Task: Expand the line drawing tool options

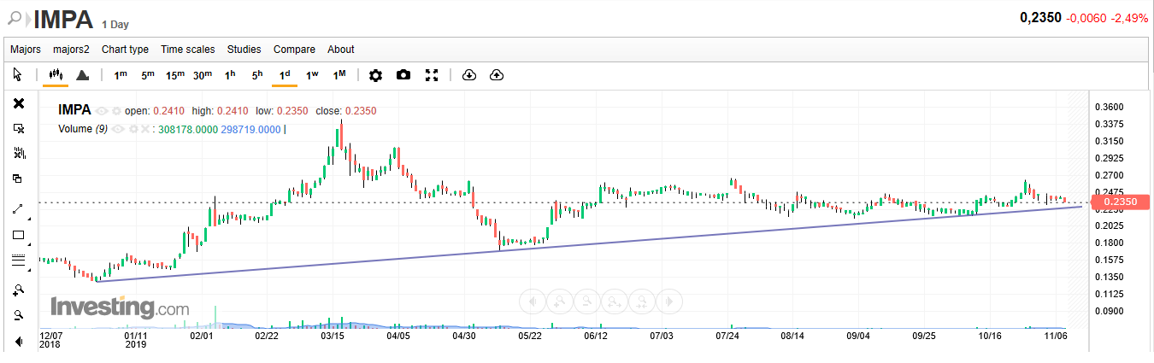Action: (x=28, y=217)
